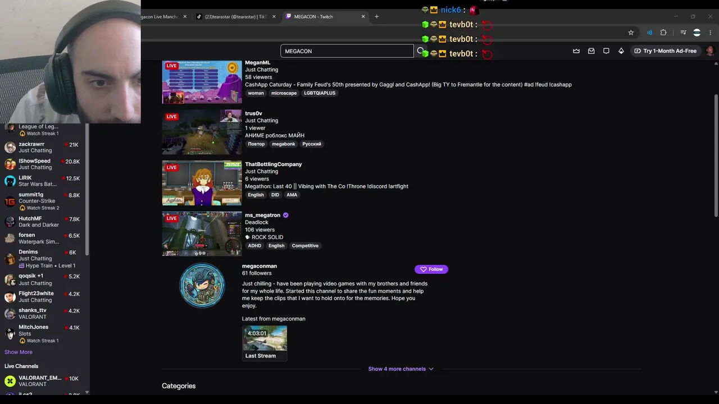719x404 pixels.
Task: Click the Live Channels heading
Action: tap(21, 366)
